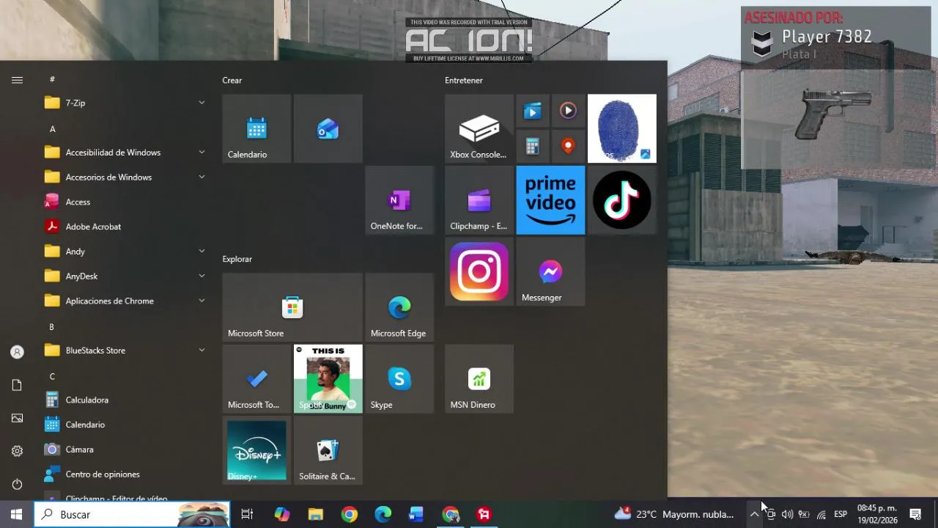Open Settings from the gear icon

pyautogui.click(x=17, y=451)
